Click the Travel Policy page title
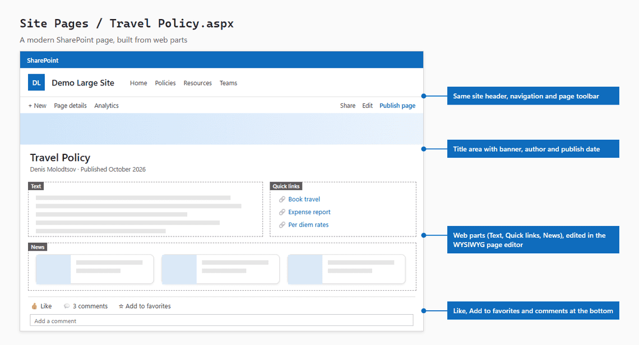This screenshot has height=345, width=639. 60,158
